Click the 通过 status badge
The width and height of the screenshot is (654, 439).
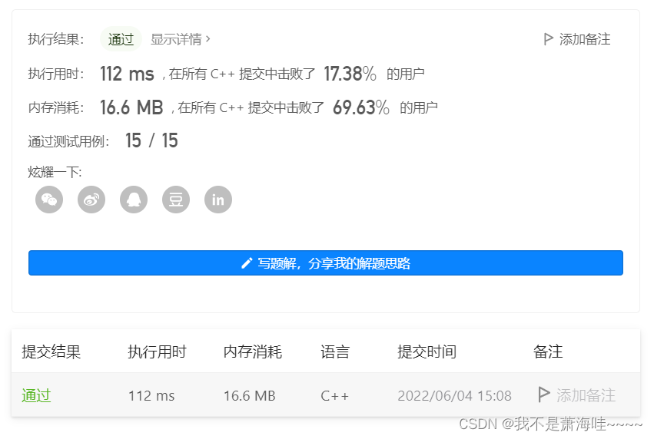pyautogui.click(x=121, y=39)
